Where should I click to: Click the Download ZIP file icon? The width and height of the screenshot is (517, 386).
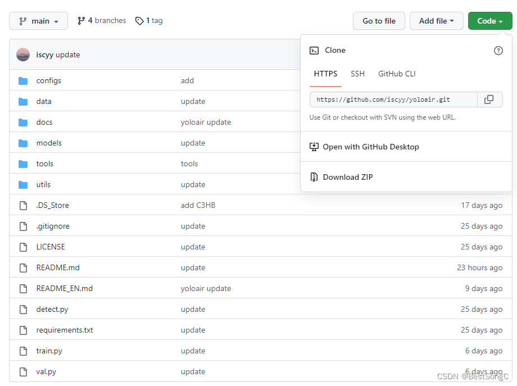tap(314, 177)
